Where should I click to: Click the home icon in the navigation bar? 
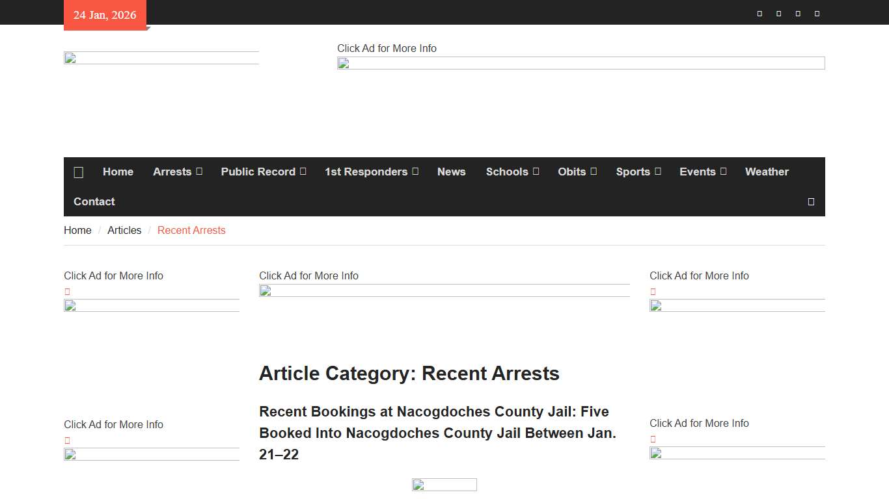coord(78,172)
